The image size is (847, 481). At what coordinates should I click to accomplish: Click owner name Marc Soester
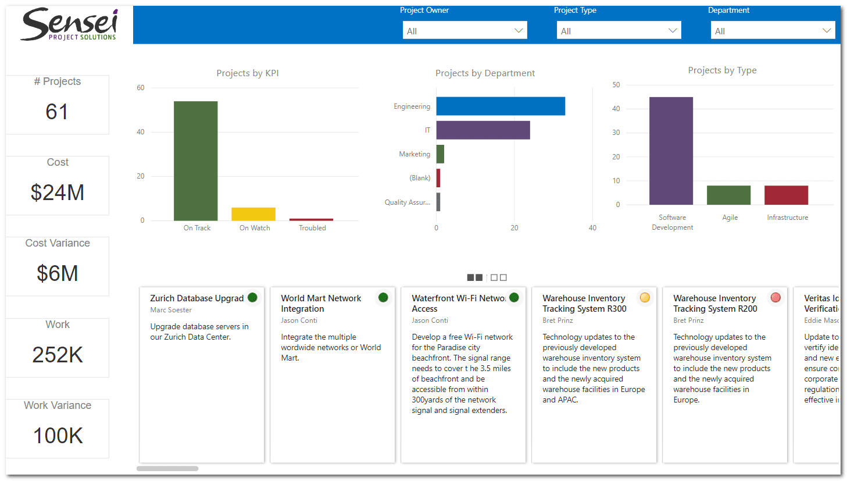(171, 310)
